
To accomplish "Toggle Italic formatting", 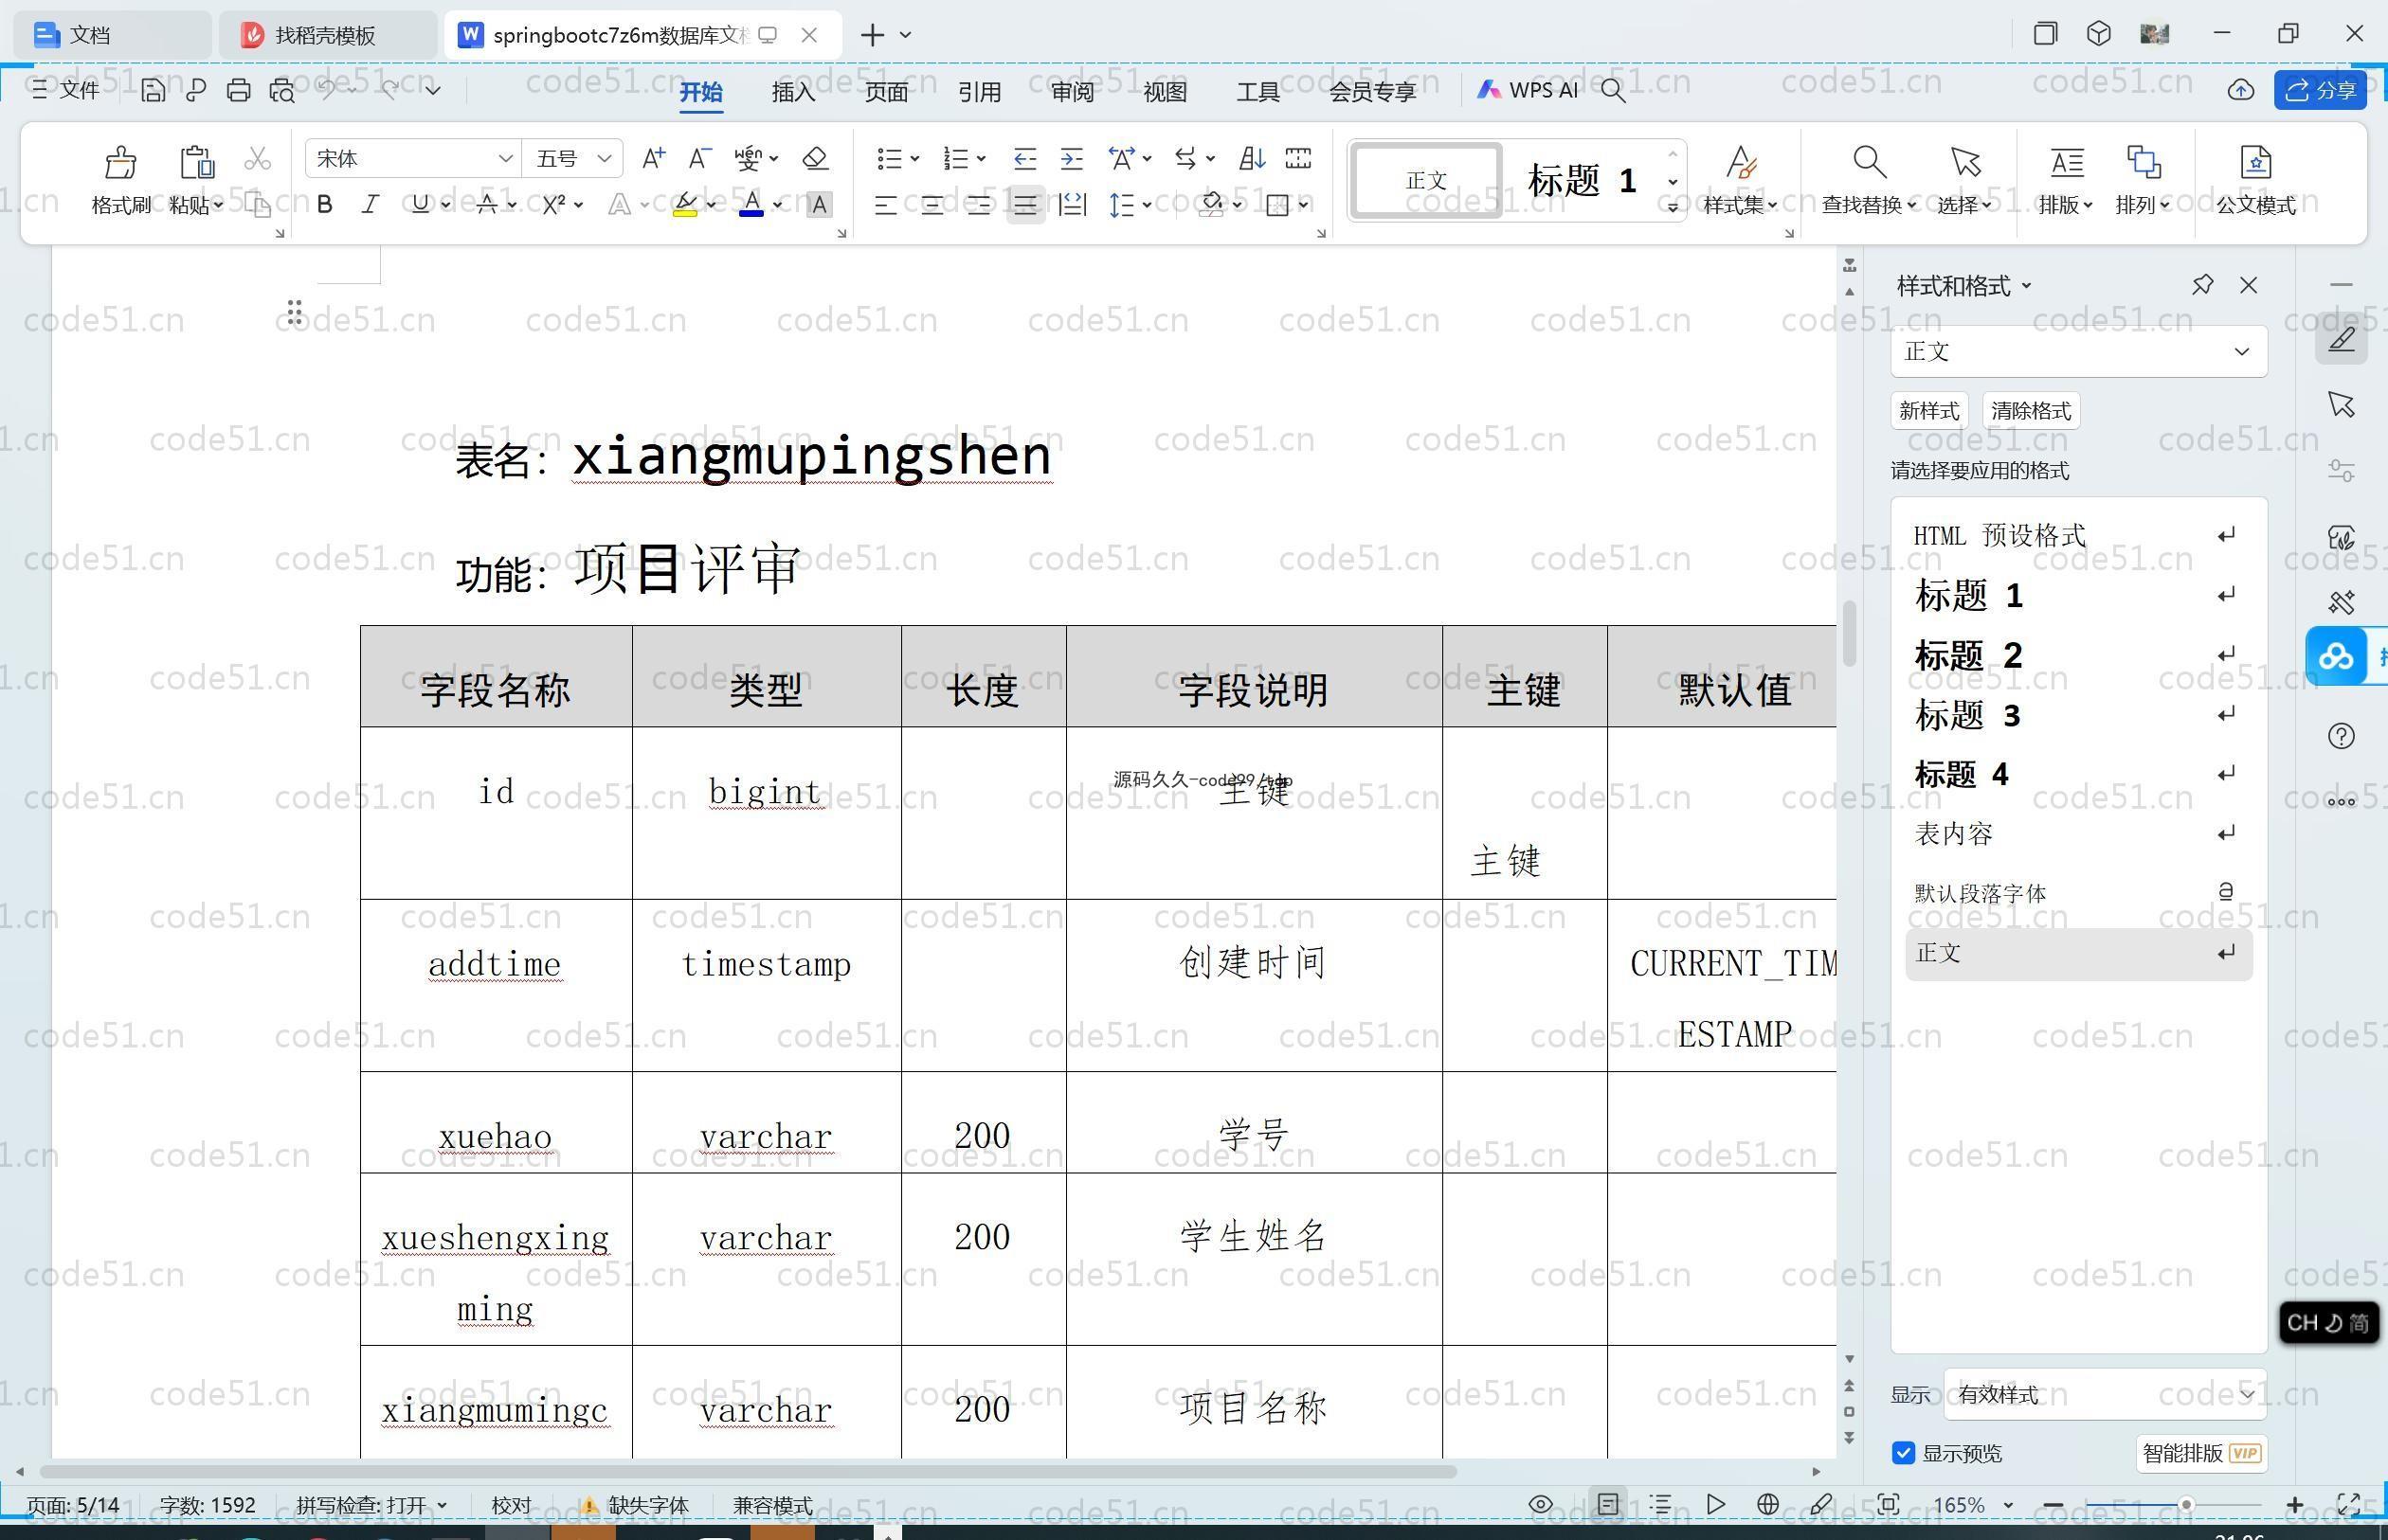I will click(x=371, y=205).
